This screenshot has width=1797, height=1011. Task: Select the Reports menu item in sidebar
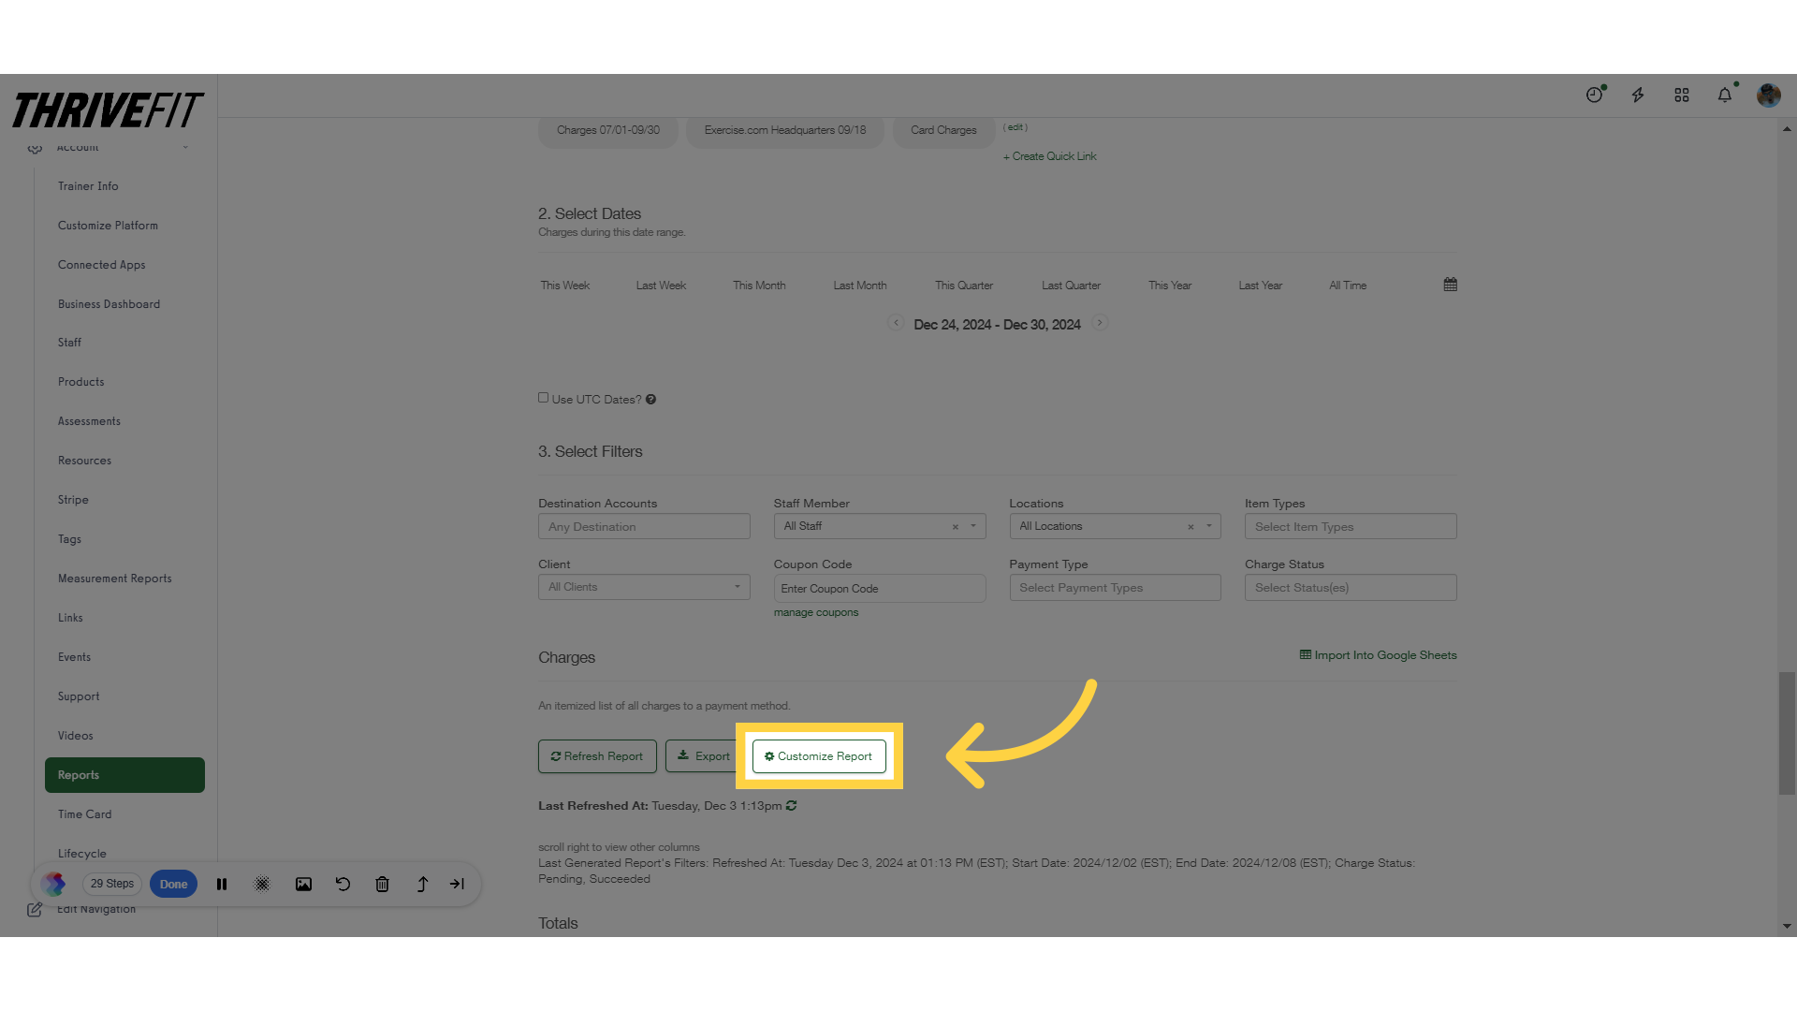124,774
